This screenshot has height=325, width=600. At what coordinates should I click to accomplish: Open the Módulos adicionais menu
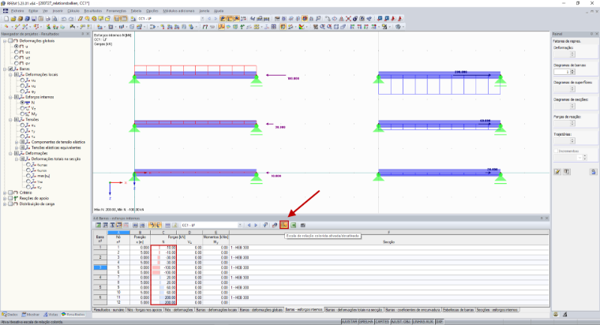[178, 11]
